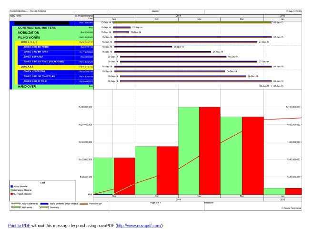Click the red January histogram bar

[x=294, y=191]
